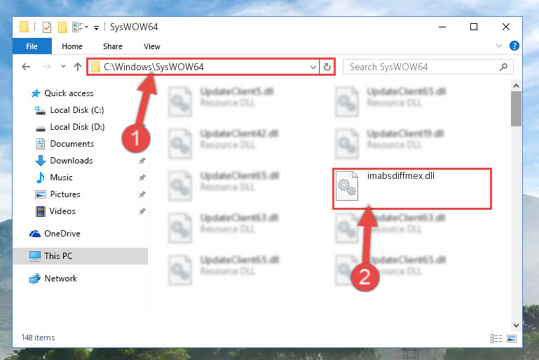Click the search magnifier icon
The height and width of the screenshot is (360, 539).
click(x=503, y=67)
